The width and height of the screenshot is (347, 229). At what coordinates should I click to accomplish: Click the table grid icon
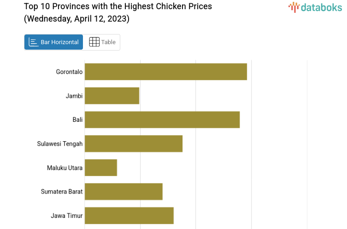[x=94, y=42]
